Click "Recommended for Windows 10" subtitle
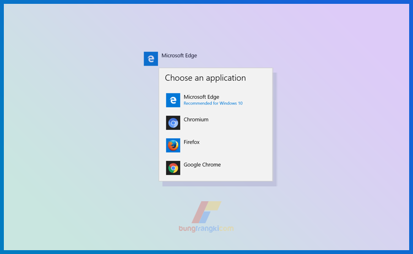Viewport: 413px width, 254px height. coord(213,103)
